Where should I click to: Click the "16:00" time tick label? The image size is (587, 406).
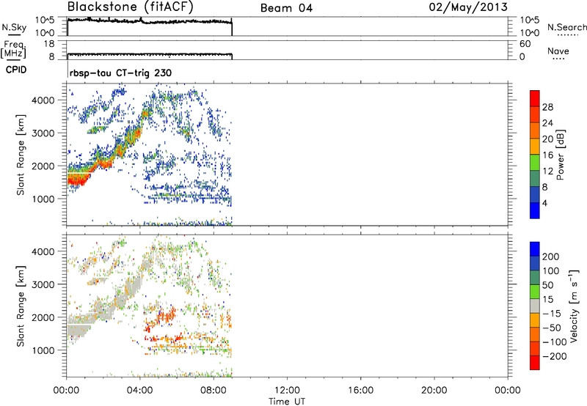pyautogui.click(x=360, y=391)
